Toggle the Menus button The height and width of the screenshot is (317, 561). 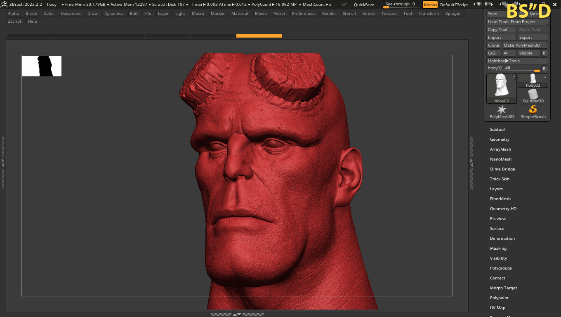coord(430,5)
